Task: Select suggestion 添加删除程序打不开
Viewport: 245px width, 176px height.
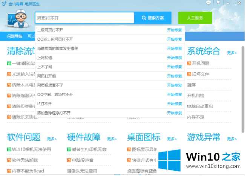Action: pyautogui.click(x=110, y=113)
